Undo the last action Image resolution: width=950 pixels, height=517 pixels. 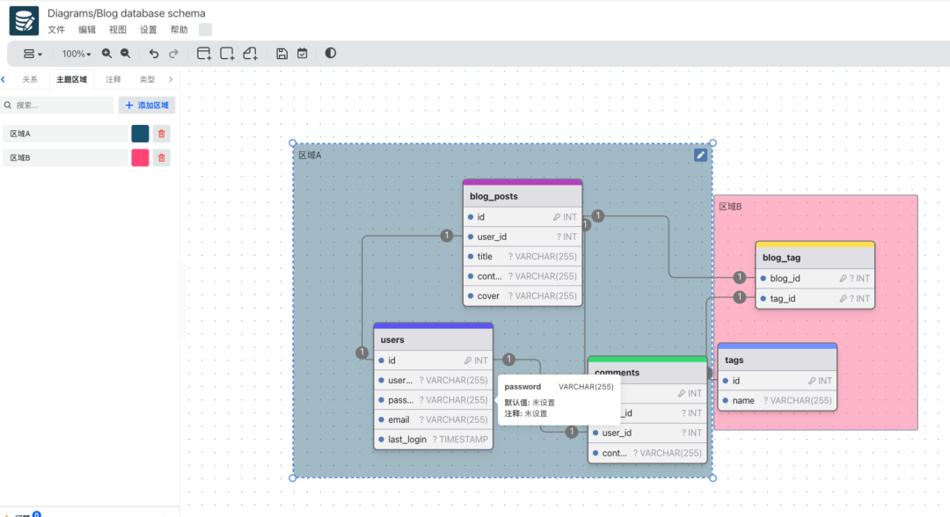click(x=154, y=54)
